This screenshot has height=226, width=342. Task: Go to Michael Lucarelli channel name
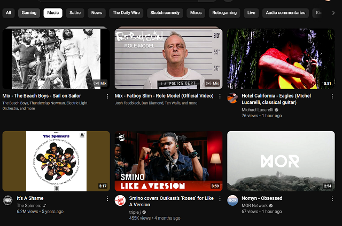258,110
